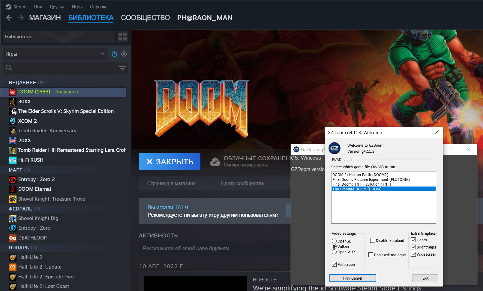This screenshot has height=291, width=483.
Task: Open the Друзья menu
Action: click(x=57, y=7)
